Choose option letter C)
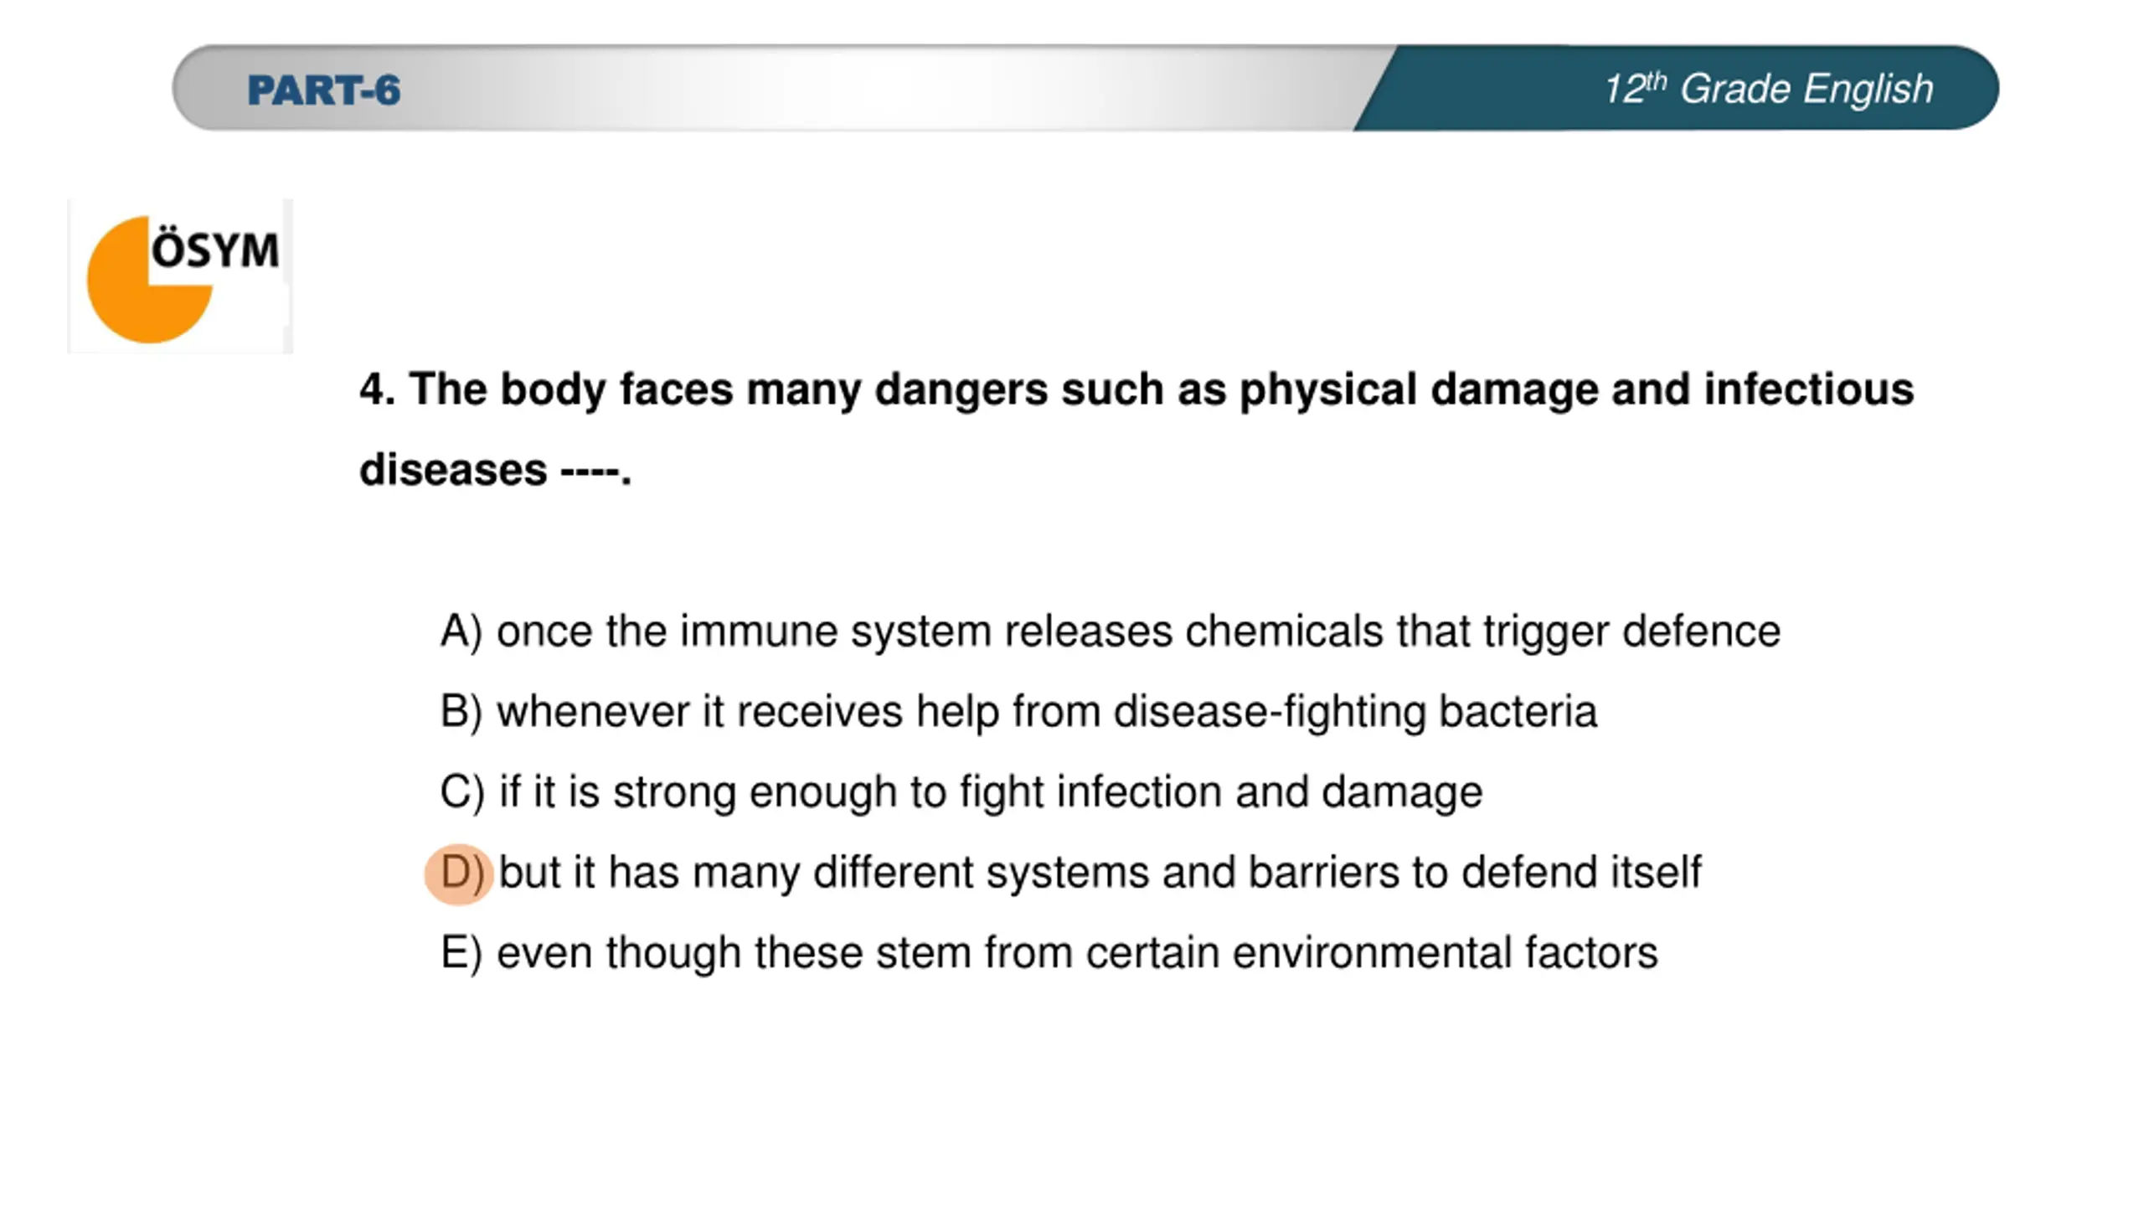This screenshot has height=1206, width=2144. coord(462,792)
